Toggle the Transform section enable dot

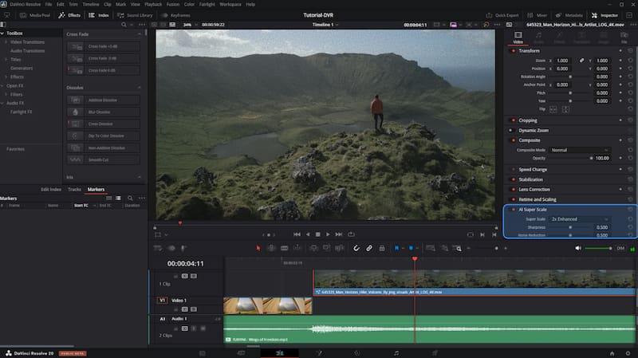click(513, 51)
